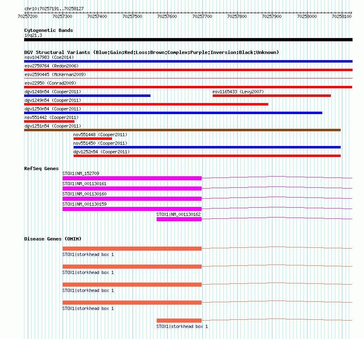Screen dimensions: 364x339
Task: Click the 70258100 ruler tick label
Action: point(342,16)
